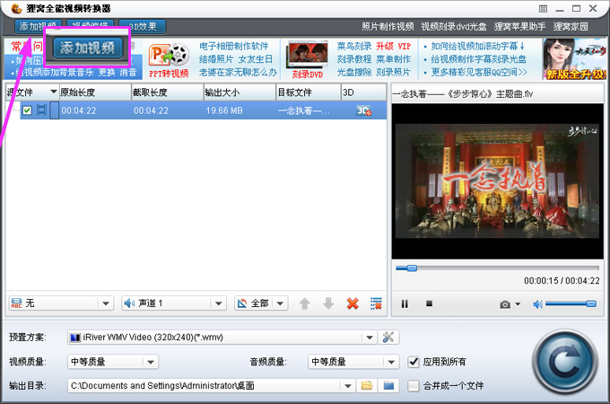Move selected file down with arrow icon
The height and width of the screenshot is (404, 610).
click(328, 303)
